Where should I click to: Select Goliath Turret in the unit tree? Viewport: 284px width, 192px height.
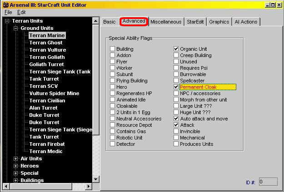pyautogui.click(x=46, y=64)
